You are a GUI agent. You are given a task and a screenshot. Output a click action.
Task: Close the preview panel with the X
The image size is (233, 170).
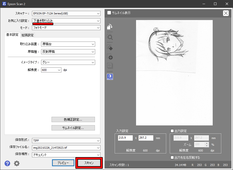(226, 13)
